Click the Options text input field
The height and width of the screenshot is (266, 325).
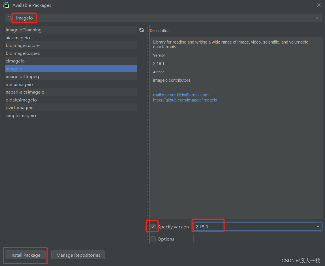pyautogui.click(x=258, y=239)
